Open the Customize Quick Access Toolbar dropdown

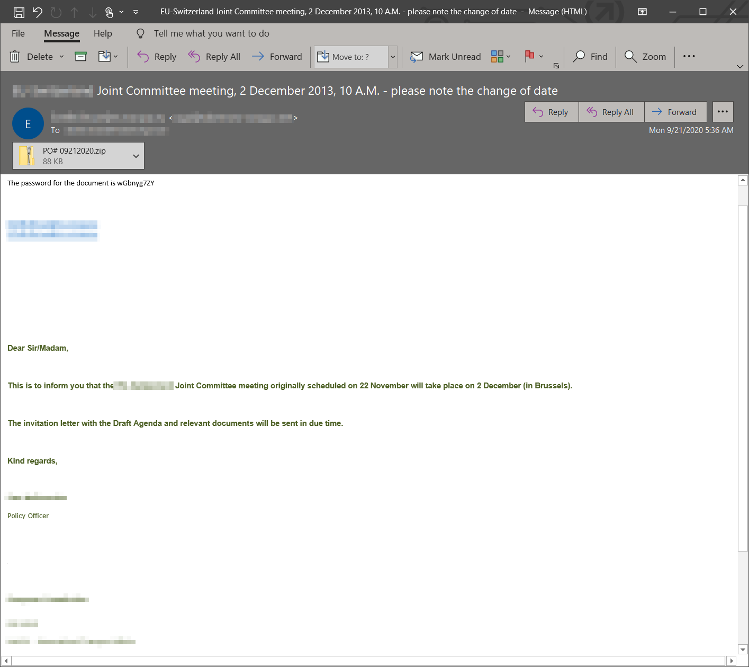click(136, 12)
